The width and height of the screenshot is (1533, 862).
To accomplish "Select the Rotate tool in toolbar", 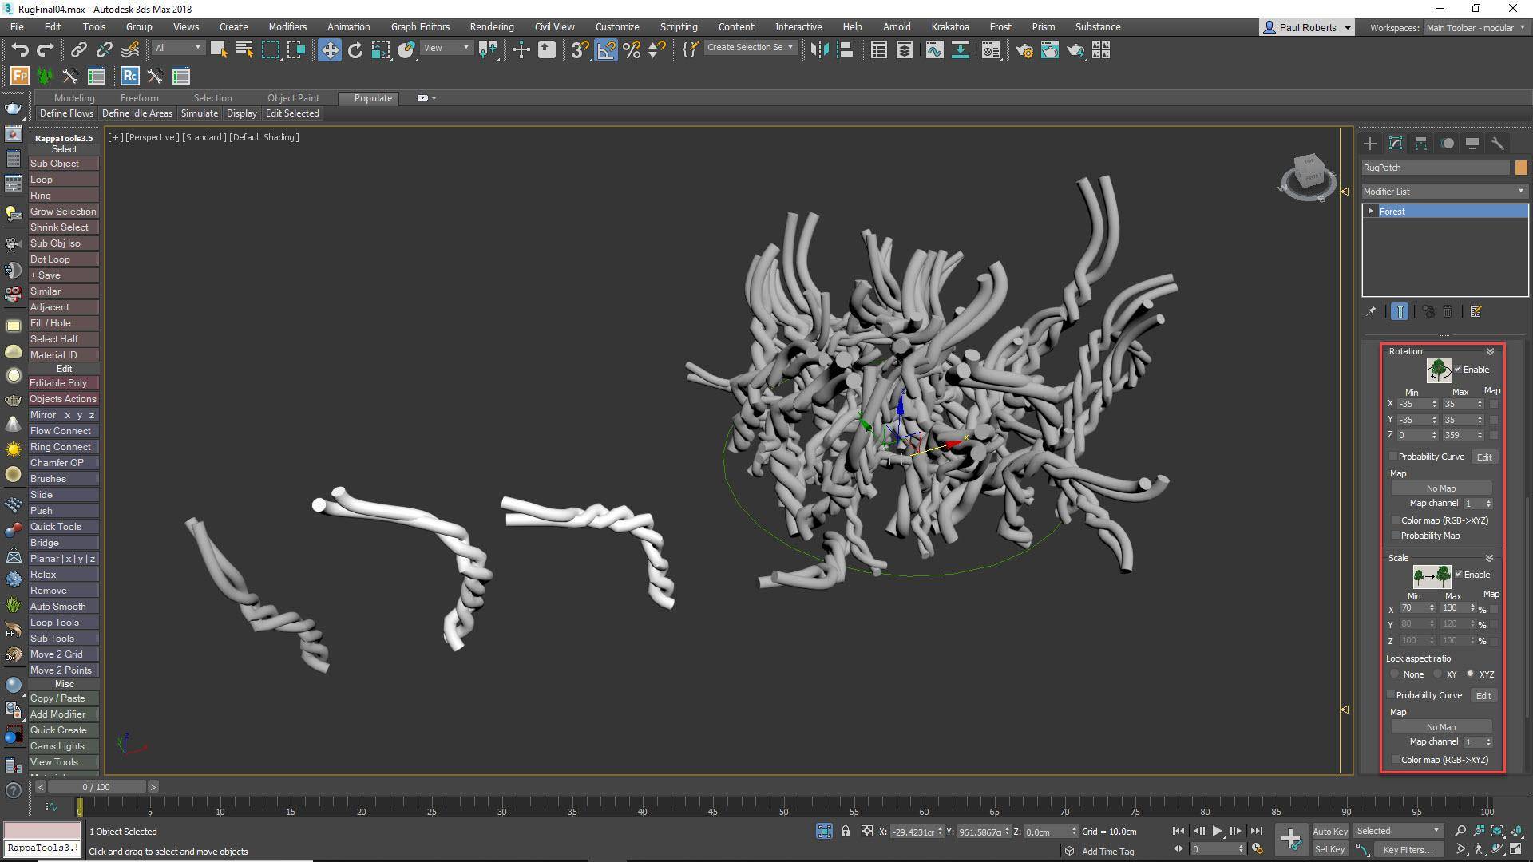I will tap(355, 50).
